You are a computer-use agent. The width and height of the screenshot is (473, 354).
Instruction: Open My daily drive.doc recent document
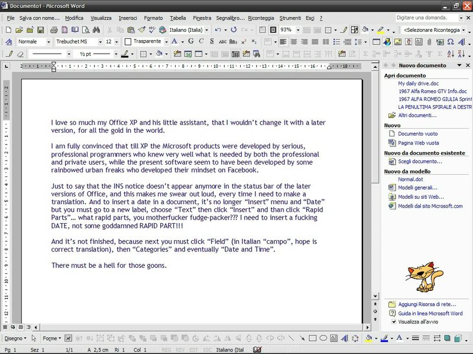coord(418,83)
